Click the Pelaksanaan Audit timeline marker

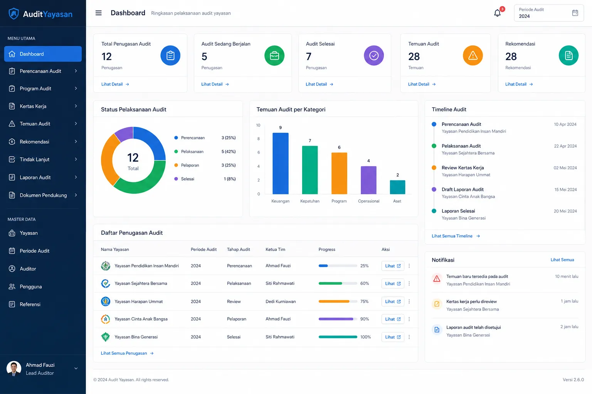[434, 146]
